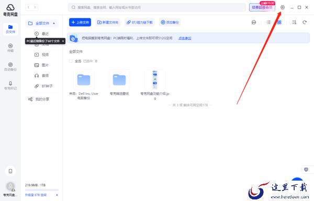
Task: Switch to list view
Action: pos(268,22)
